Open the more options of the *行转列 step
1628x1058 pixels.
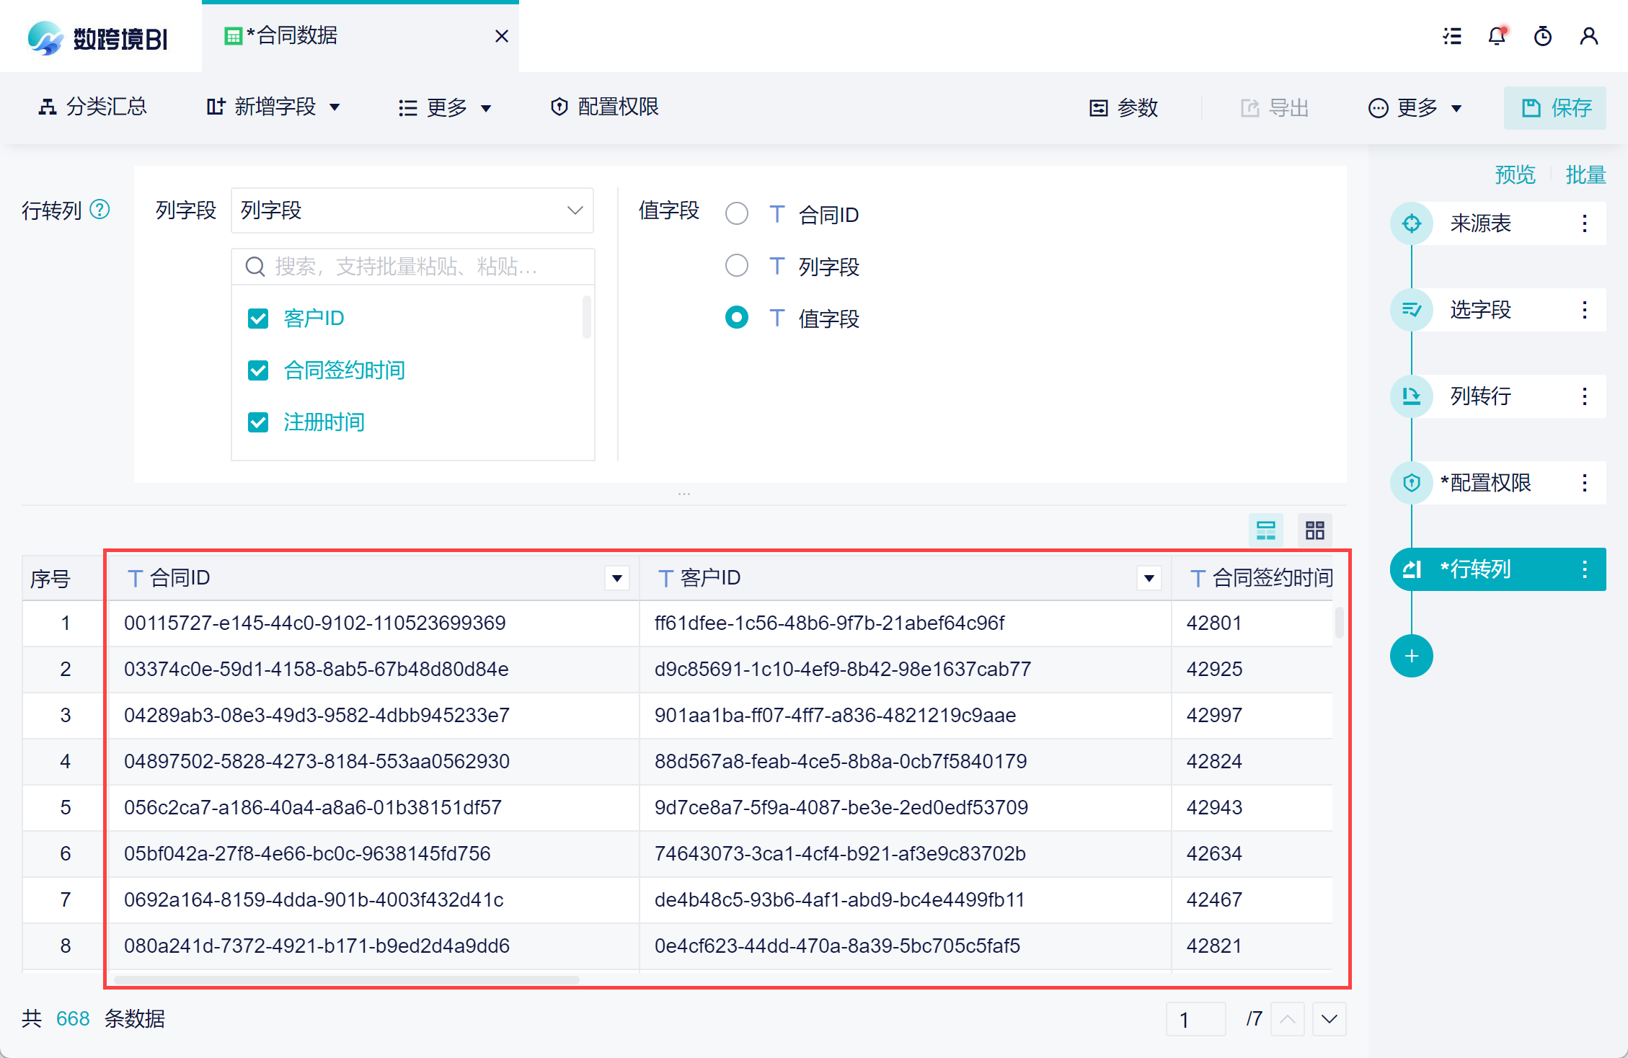(x=1585, y=569)
